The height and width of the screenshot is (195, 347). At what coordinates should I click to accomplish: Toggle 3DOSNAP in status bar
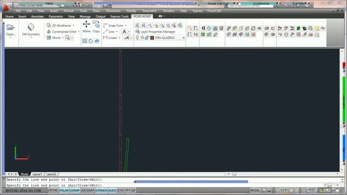(x=87, y=190)
